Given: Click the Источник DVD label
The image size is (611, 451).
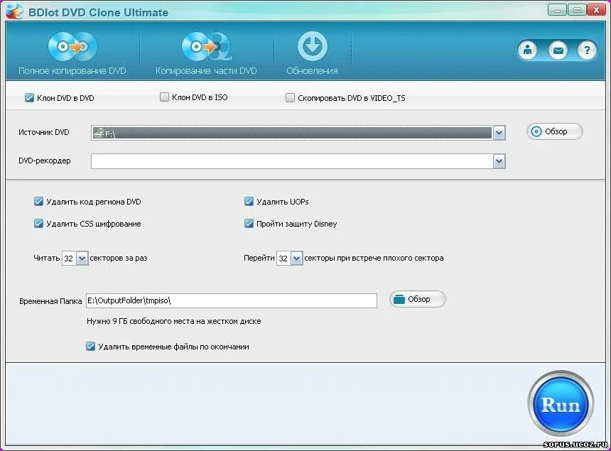Looking at the screenshot, I should (43, 132).
